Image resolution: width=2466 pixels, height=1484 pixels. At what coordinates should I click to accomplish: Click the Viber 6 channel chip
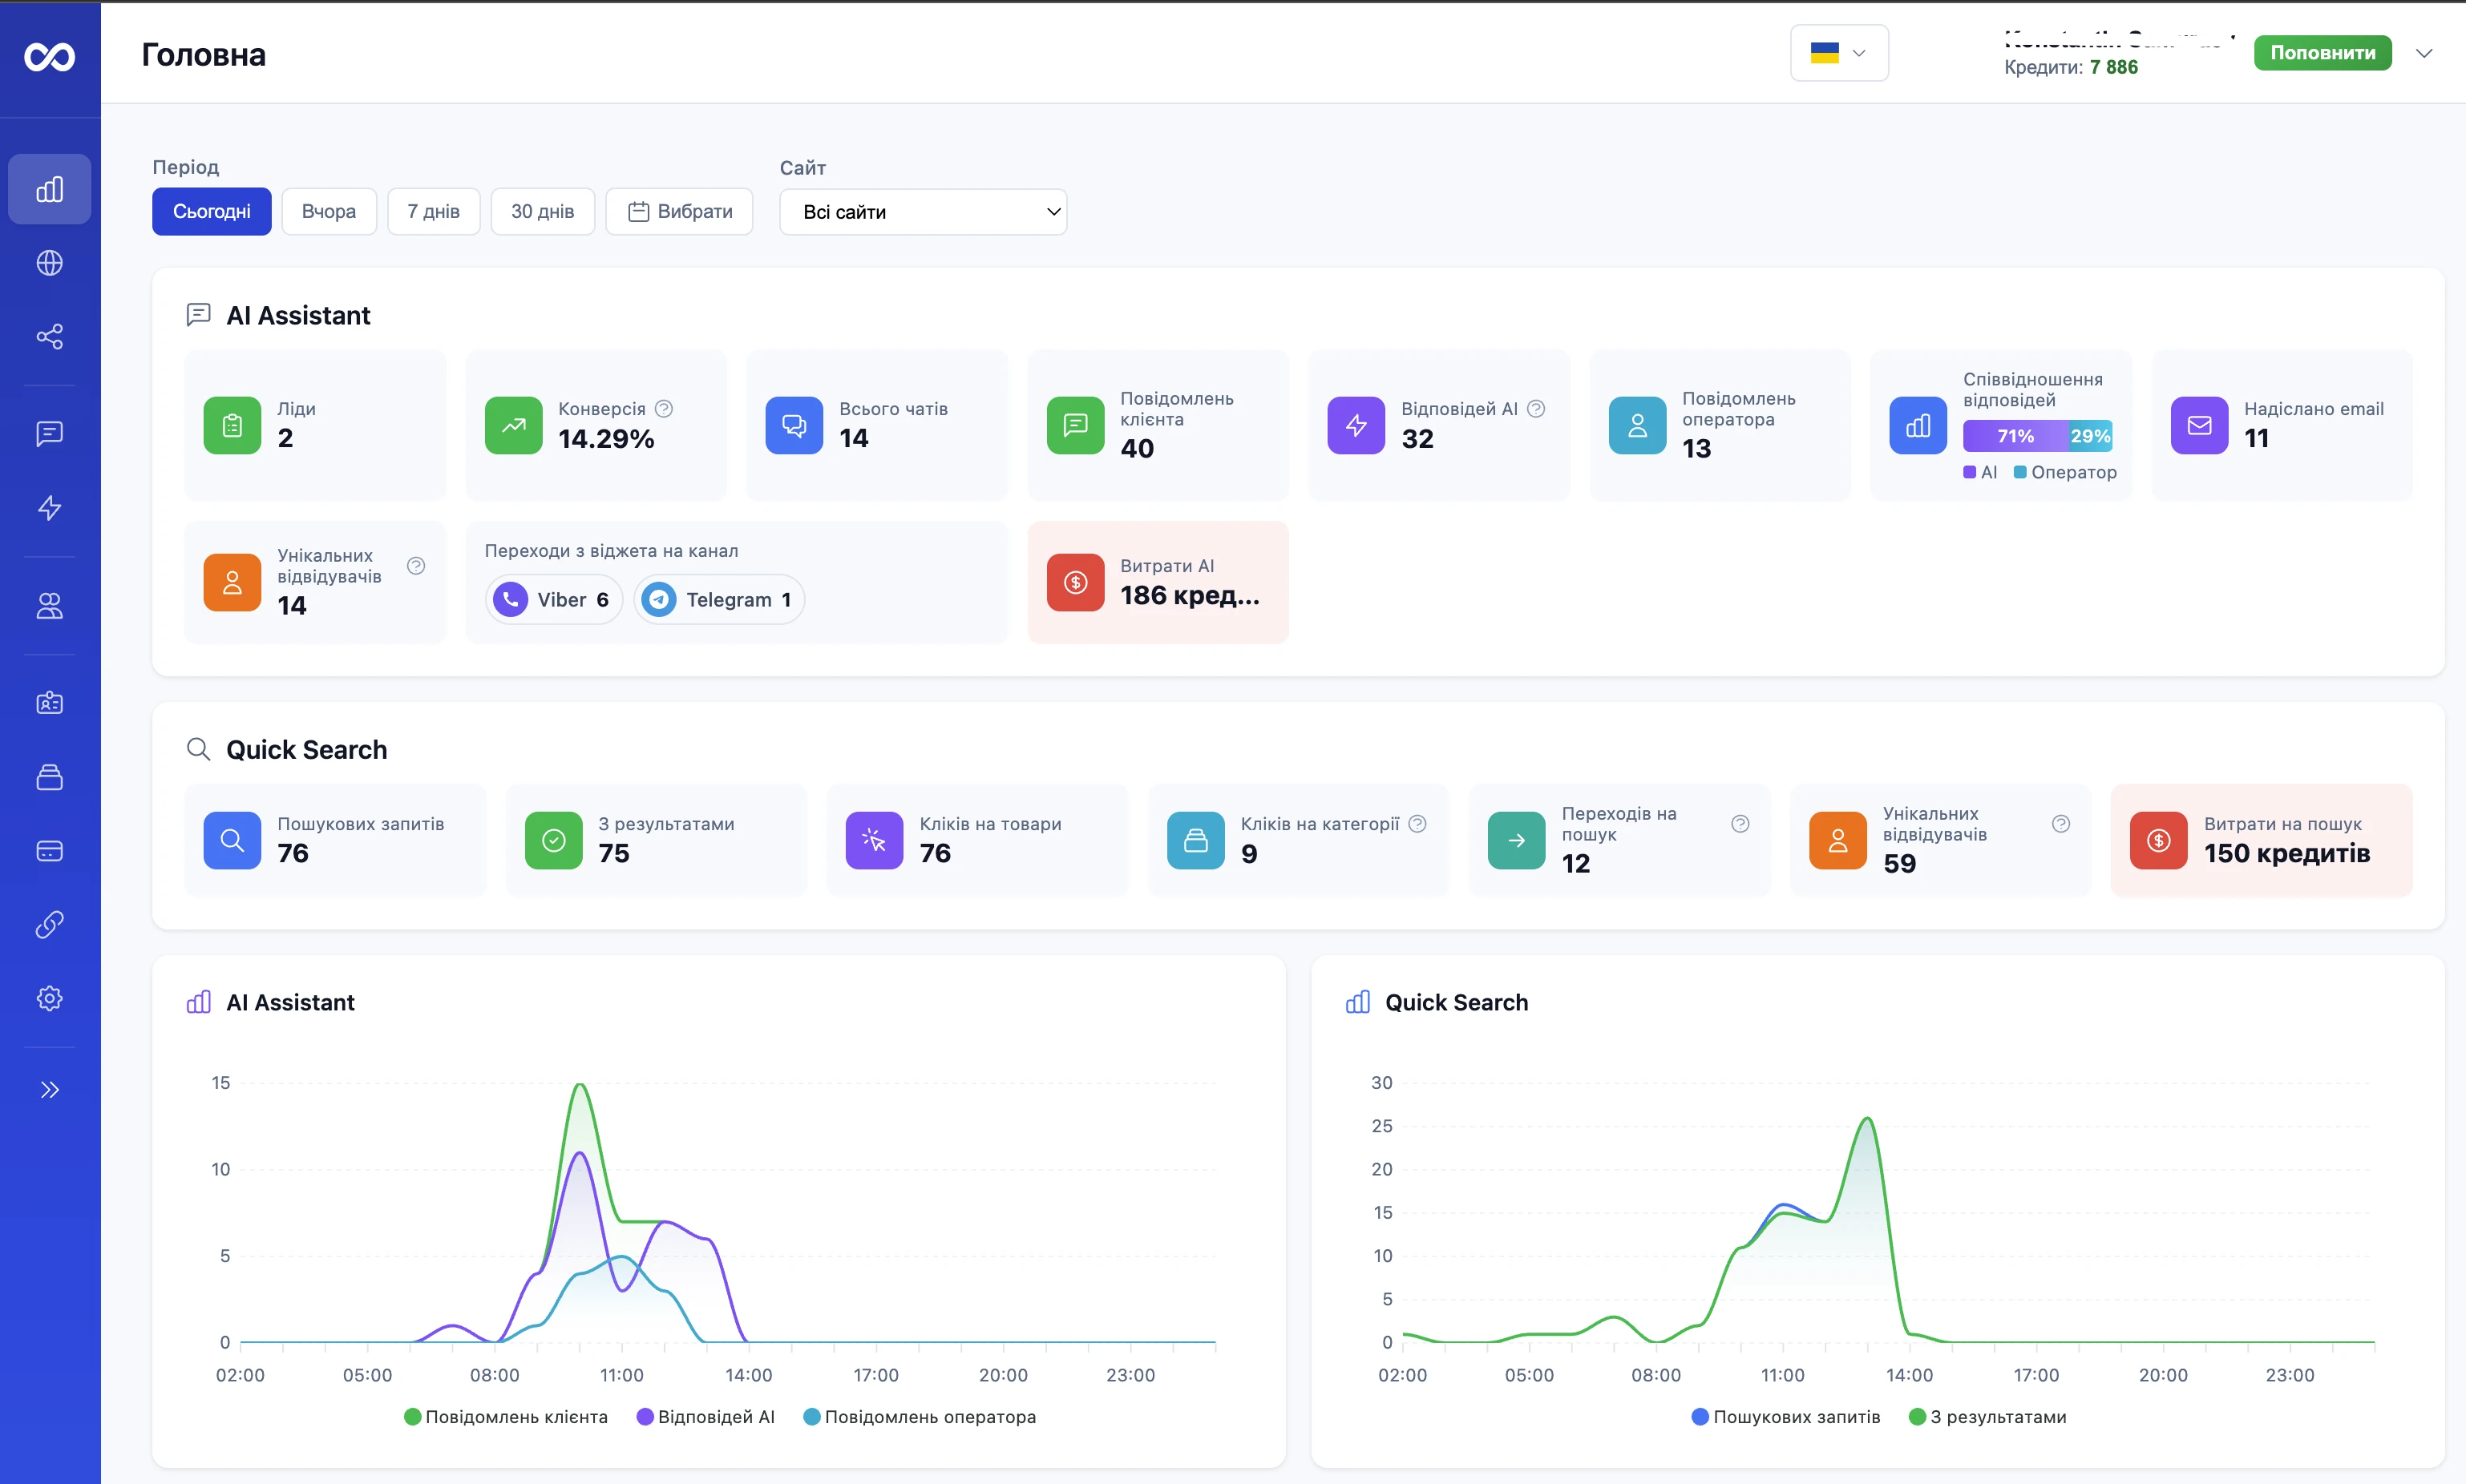(553, 599)
